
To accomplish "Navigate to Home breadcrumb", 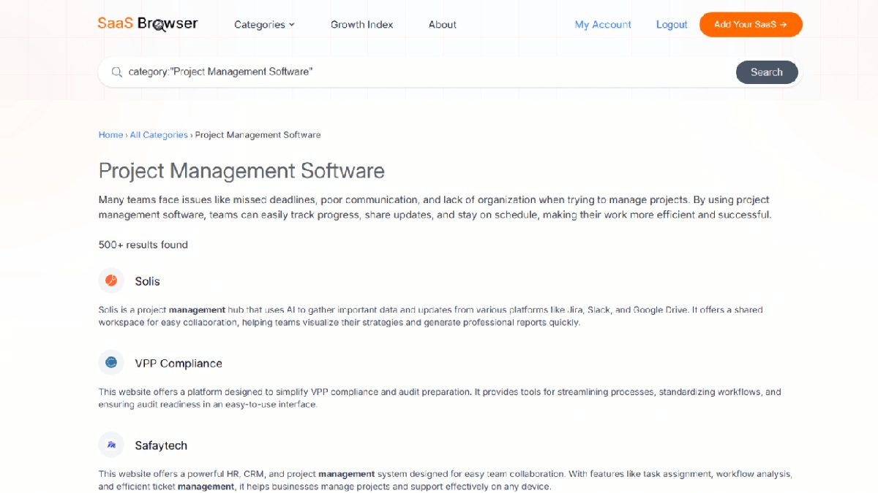I will [x=110, y=134].
